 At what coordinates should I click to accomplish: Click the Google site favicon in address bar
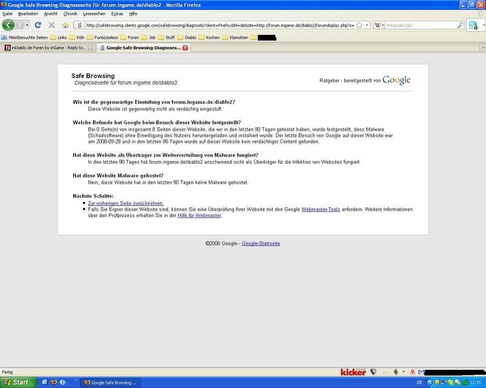pos(80,25)
